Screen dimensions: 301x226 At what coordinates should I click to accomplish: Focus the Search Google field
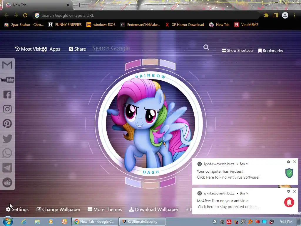[x=146, y=48]
